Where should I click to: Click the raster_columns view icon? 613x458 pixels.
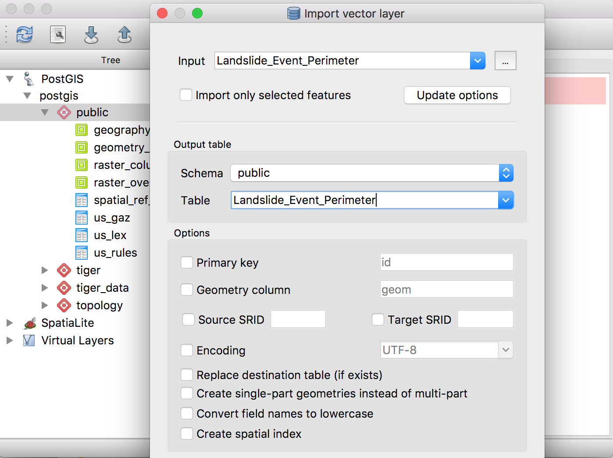pyautogui.click(x=82, y=165)
